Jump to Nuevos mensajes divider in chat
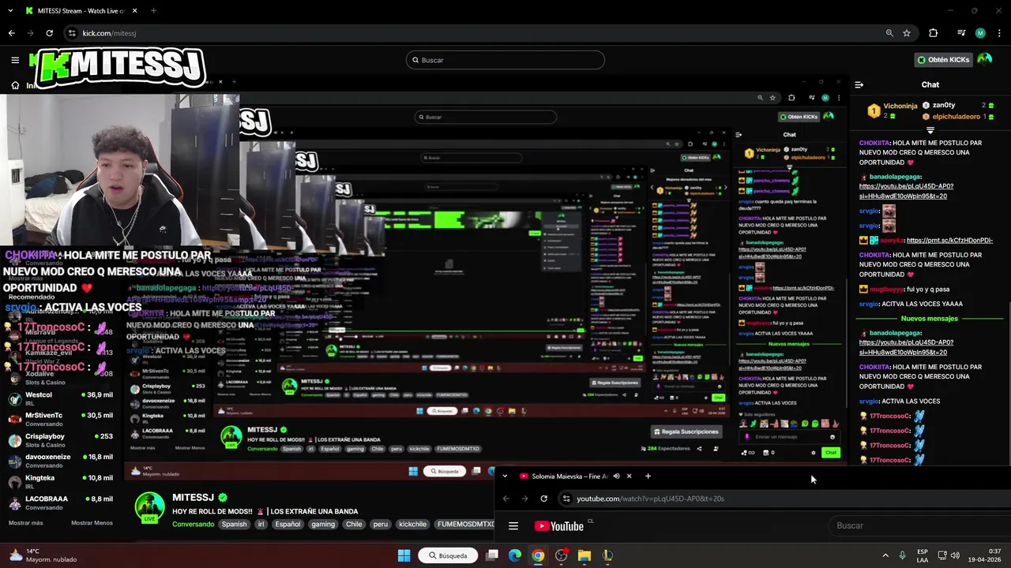 (930, 319)
